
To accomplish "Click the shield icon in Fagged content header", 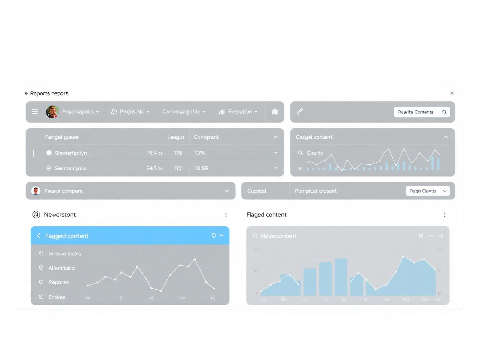I will (x=214, y=236).
